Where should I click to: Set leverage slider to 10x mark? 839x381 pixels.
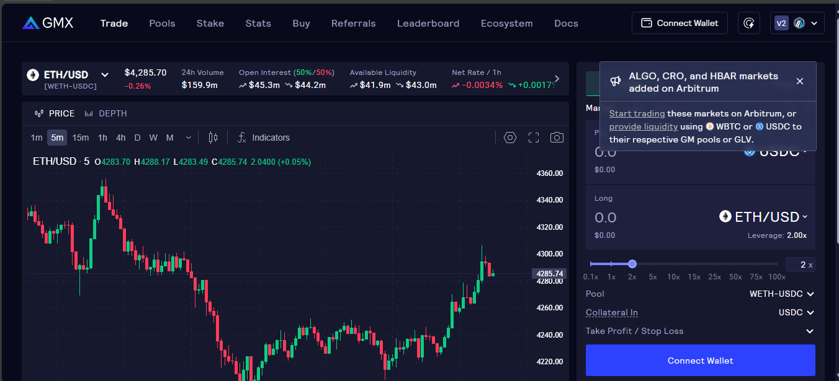[x=673, y=264]
